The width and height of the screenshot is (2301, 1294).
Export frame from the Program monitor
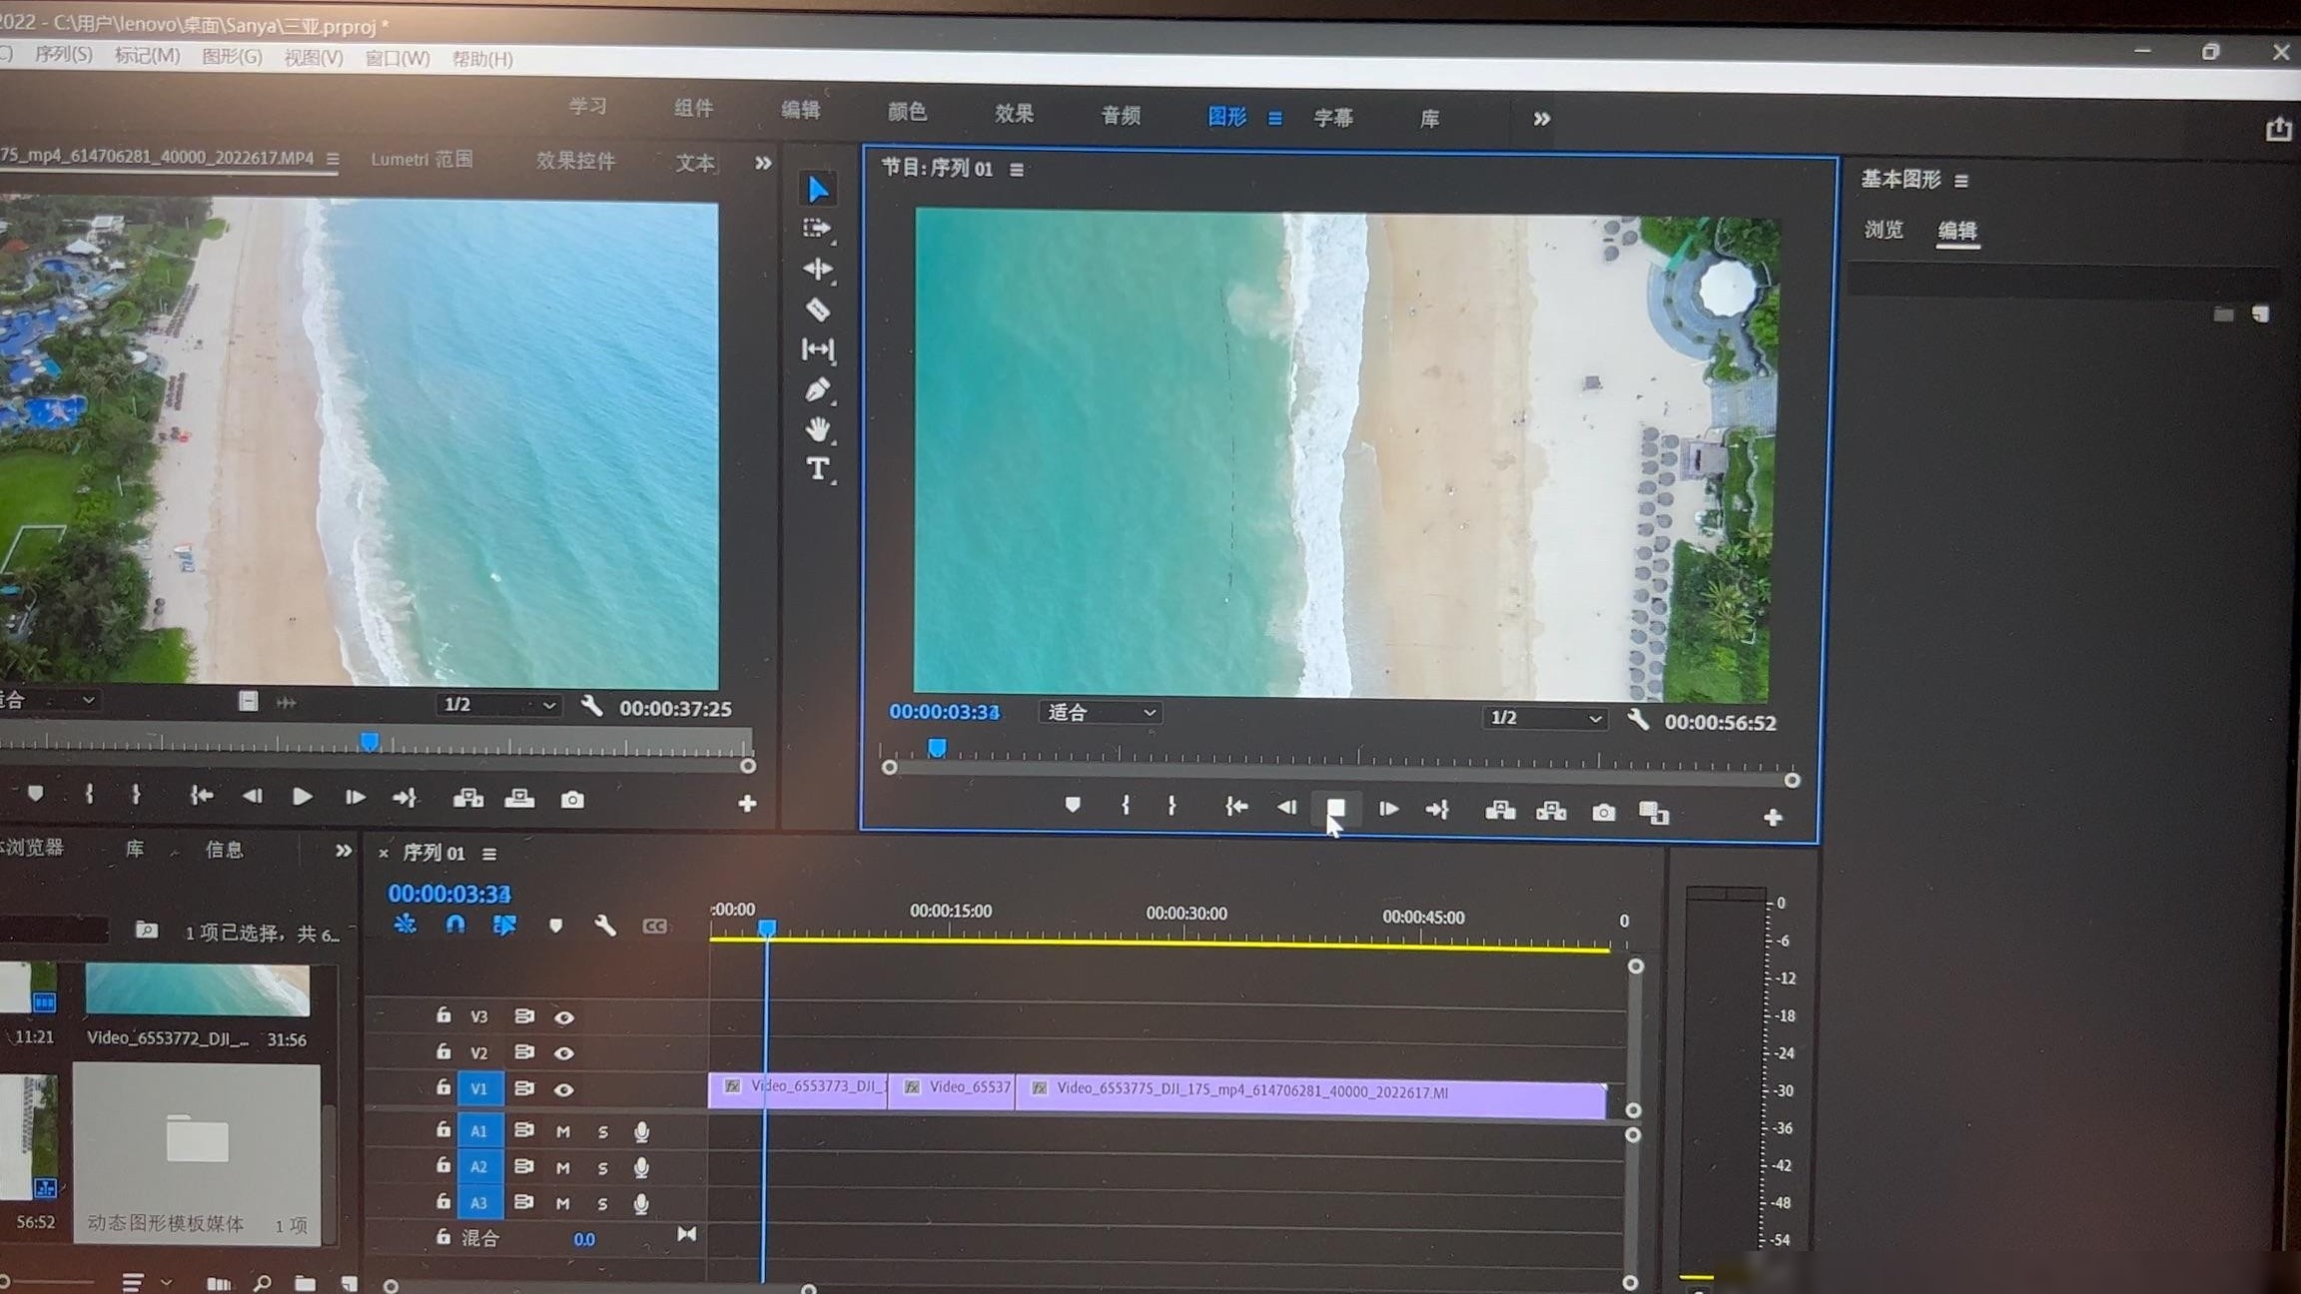click(1603, 813)
